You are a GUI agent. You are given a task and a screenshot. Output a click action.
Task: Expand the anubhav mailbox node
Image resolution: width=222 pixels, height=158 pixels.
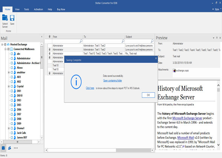pos(9,72)
